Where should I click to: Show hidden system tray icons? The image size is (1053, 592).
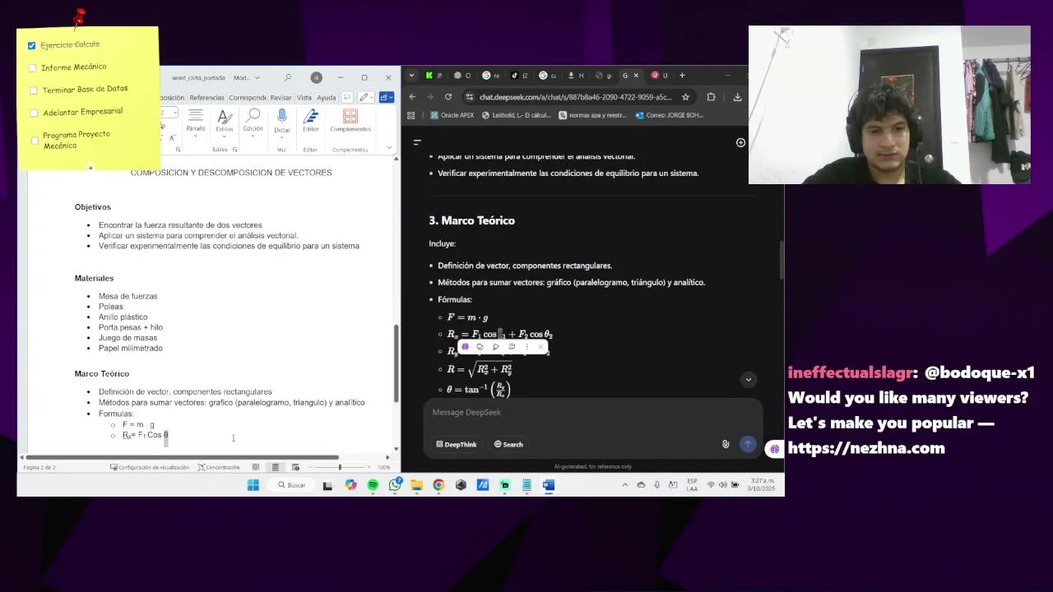[x=624, y=485]
